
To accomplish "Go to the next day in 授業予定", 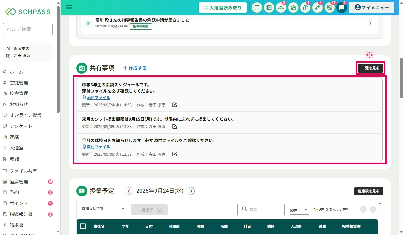I will [191, 191].
